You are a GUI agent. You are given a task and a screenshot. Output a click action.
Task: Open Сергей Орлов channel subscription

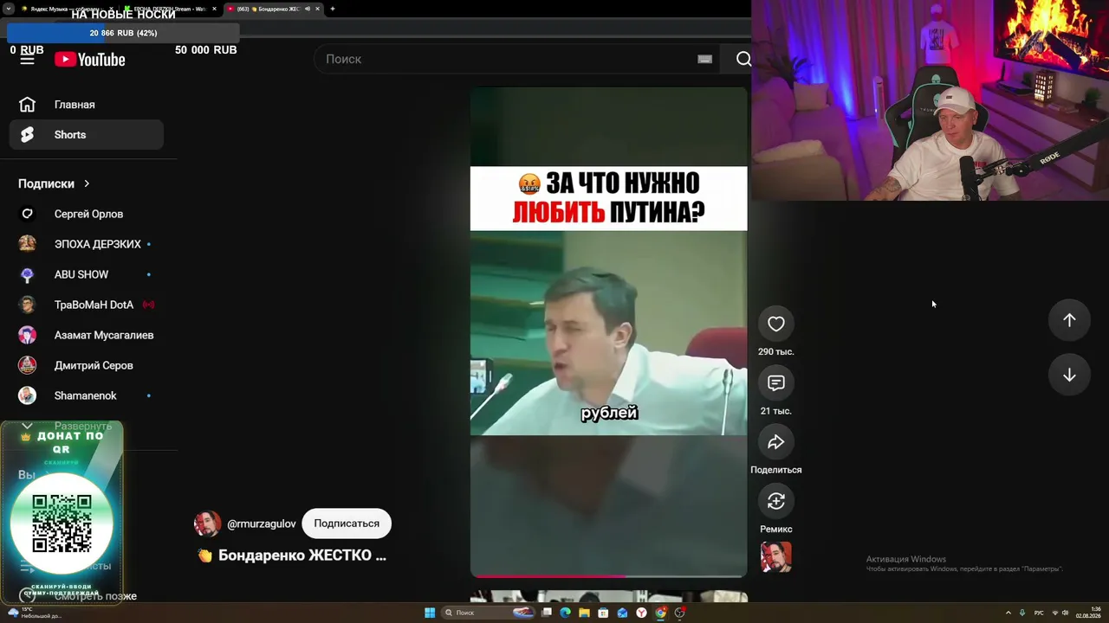(87, 214)
